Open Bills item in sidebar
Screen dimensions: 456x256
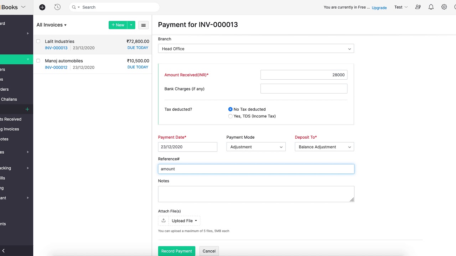tap(3, 178)
